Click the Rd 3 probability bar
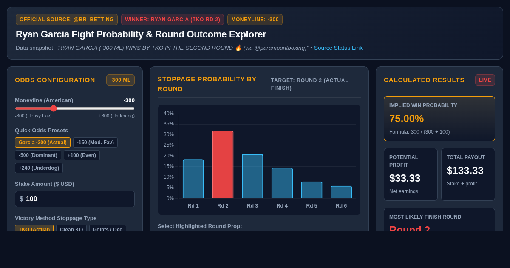This screenshot has height=268, width=510. tap(252, 177)
